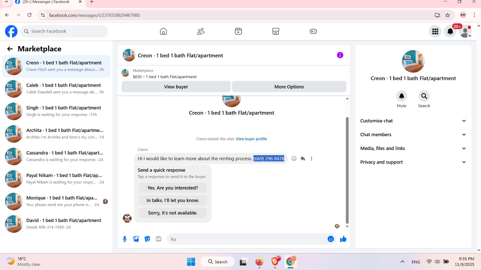Click View buyer button
The height and width of the screenshot is (270, 481).
pyautogui.click(x=176, y=87)
